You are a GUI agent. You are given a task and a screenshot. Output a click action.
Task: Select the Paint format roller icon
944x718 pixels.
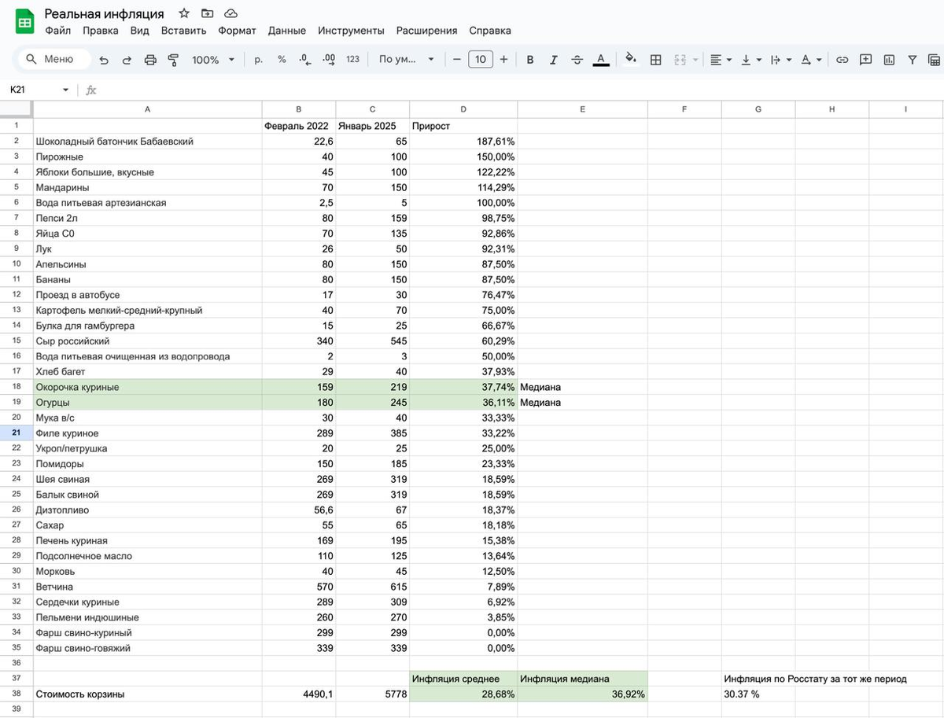(x=173, y=60)
